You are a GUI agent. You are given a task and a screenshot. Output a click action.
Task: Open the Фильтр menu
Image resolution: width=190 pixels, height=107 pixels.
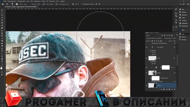44,1
